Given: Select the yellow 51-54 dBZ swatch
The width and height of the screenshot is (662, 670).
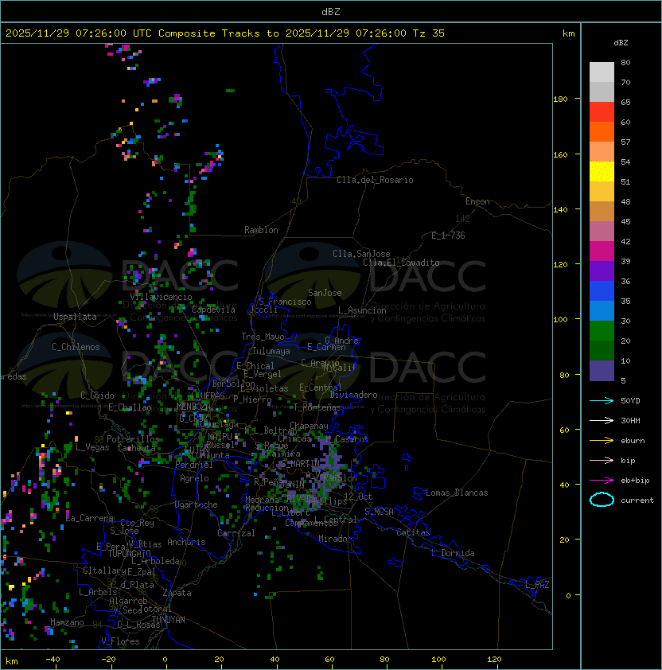Looking at the screenshot, I should tap(602, 172).
